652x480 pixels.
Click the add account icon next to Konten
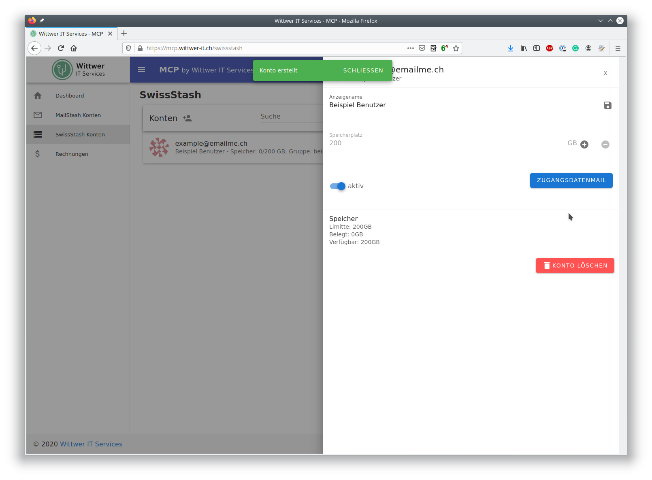[187, 118]
